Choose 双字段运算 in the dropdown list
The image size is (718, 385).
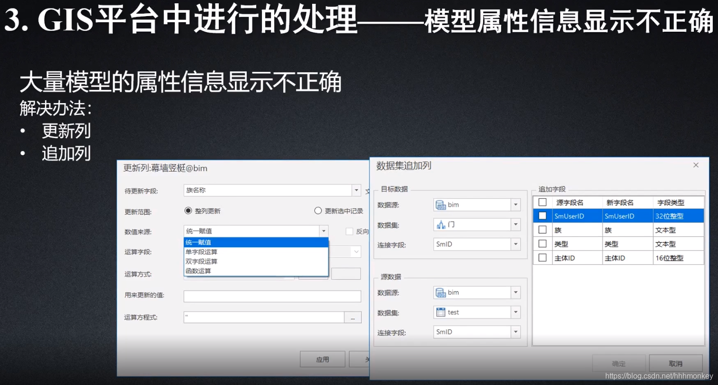(256, 261)
